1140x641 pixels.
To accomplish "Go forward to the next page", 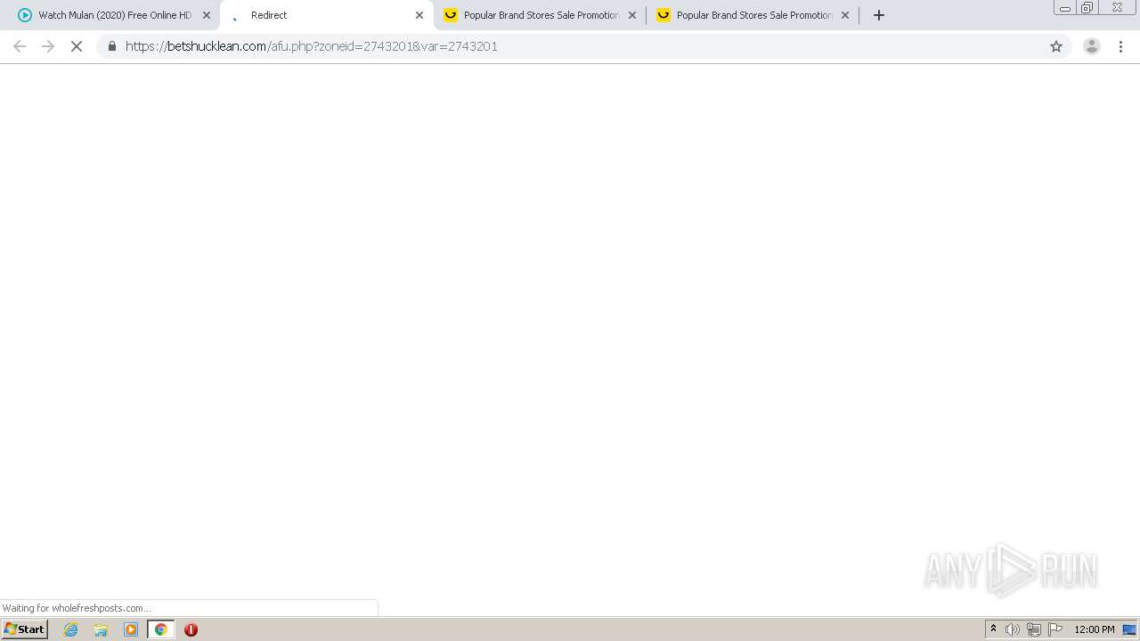I will (48, 46).
